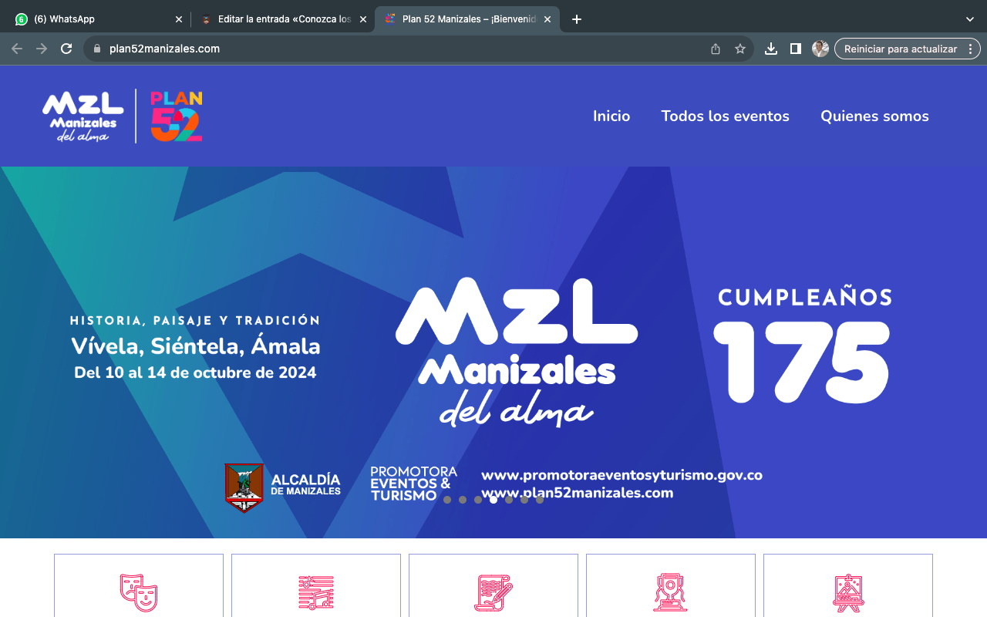Expand the tab search chevron

pos(970,19)
